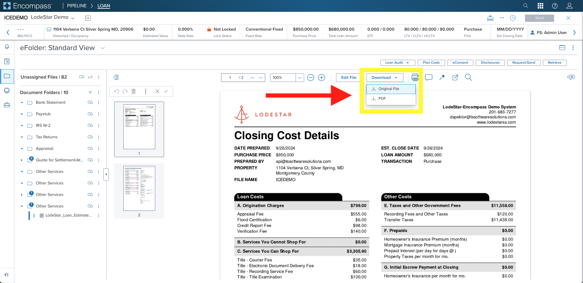The width and height of the screenshot is (583, 283).
Task: Select the arrow annotation tool
Action: pyautogui.click(x=442, y=78)
